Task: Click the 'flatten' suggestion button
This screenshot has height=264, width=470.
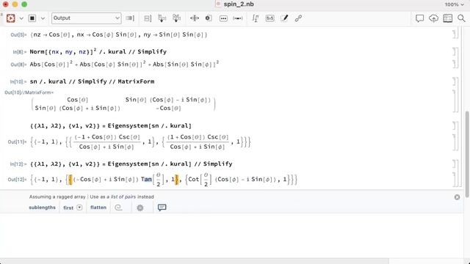Action: 98,208
